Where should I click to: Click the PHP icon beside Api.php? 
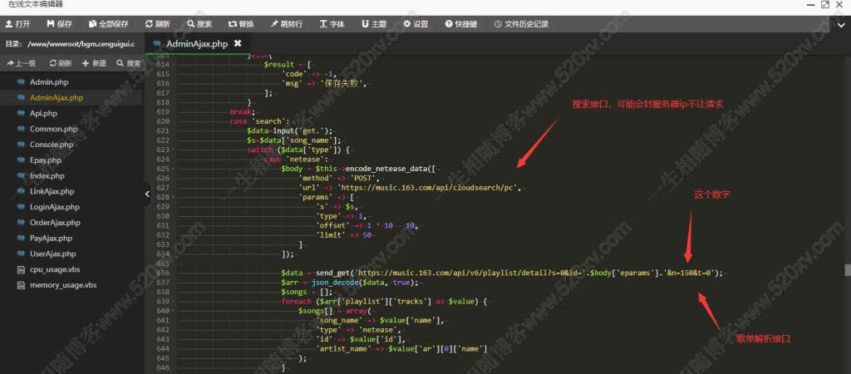coord(21,114)
